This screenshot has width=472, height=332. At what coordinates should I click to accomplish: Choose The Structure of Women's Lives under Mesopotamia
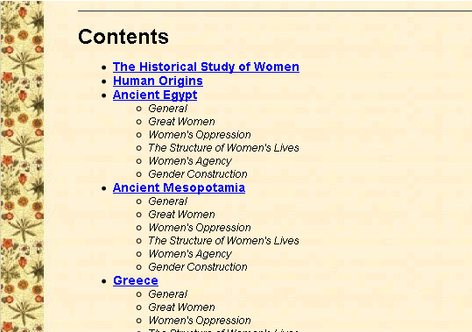[223, 241]
